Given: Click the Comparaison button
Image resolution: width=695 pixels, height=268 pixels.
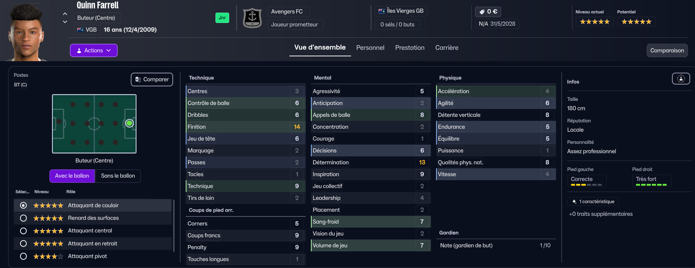Looking at the screenshot, I should [667, 50].
